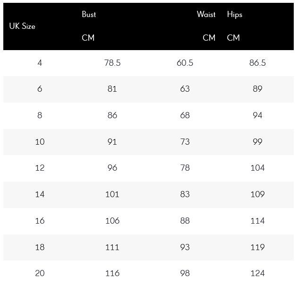This screenshot has height=287, width=298.
Task: Click hips measurement 119
Action: point(257,247)
